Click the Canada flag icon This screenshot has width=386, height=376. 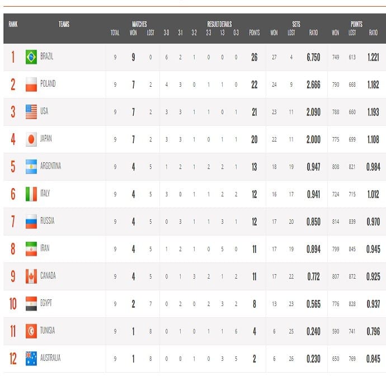[31, 276]
